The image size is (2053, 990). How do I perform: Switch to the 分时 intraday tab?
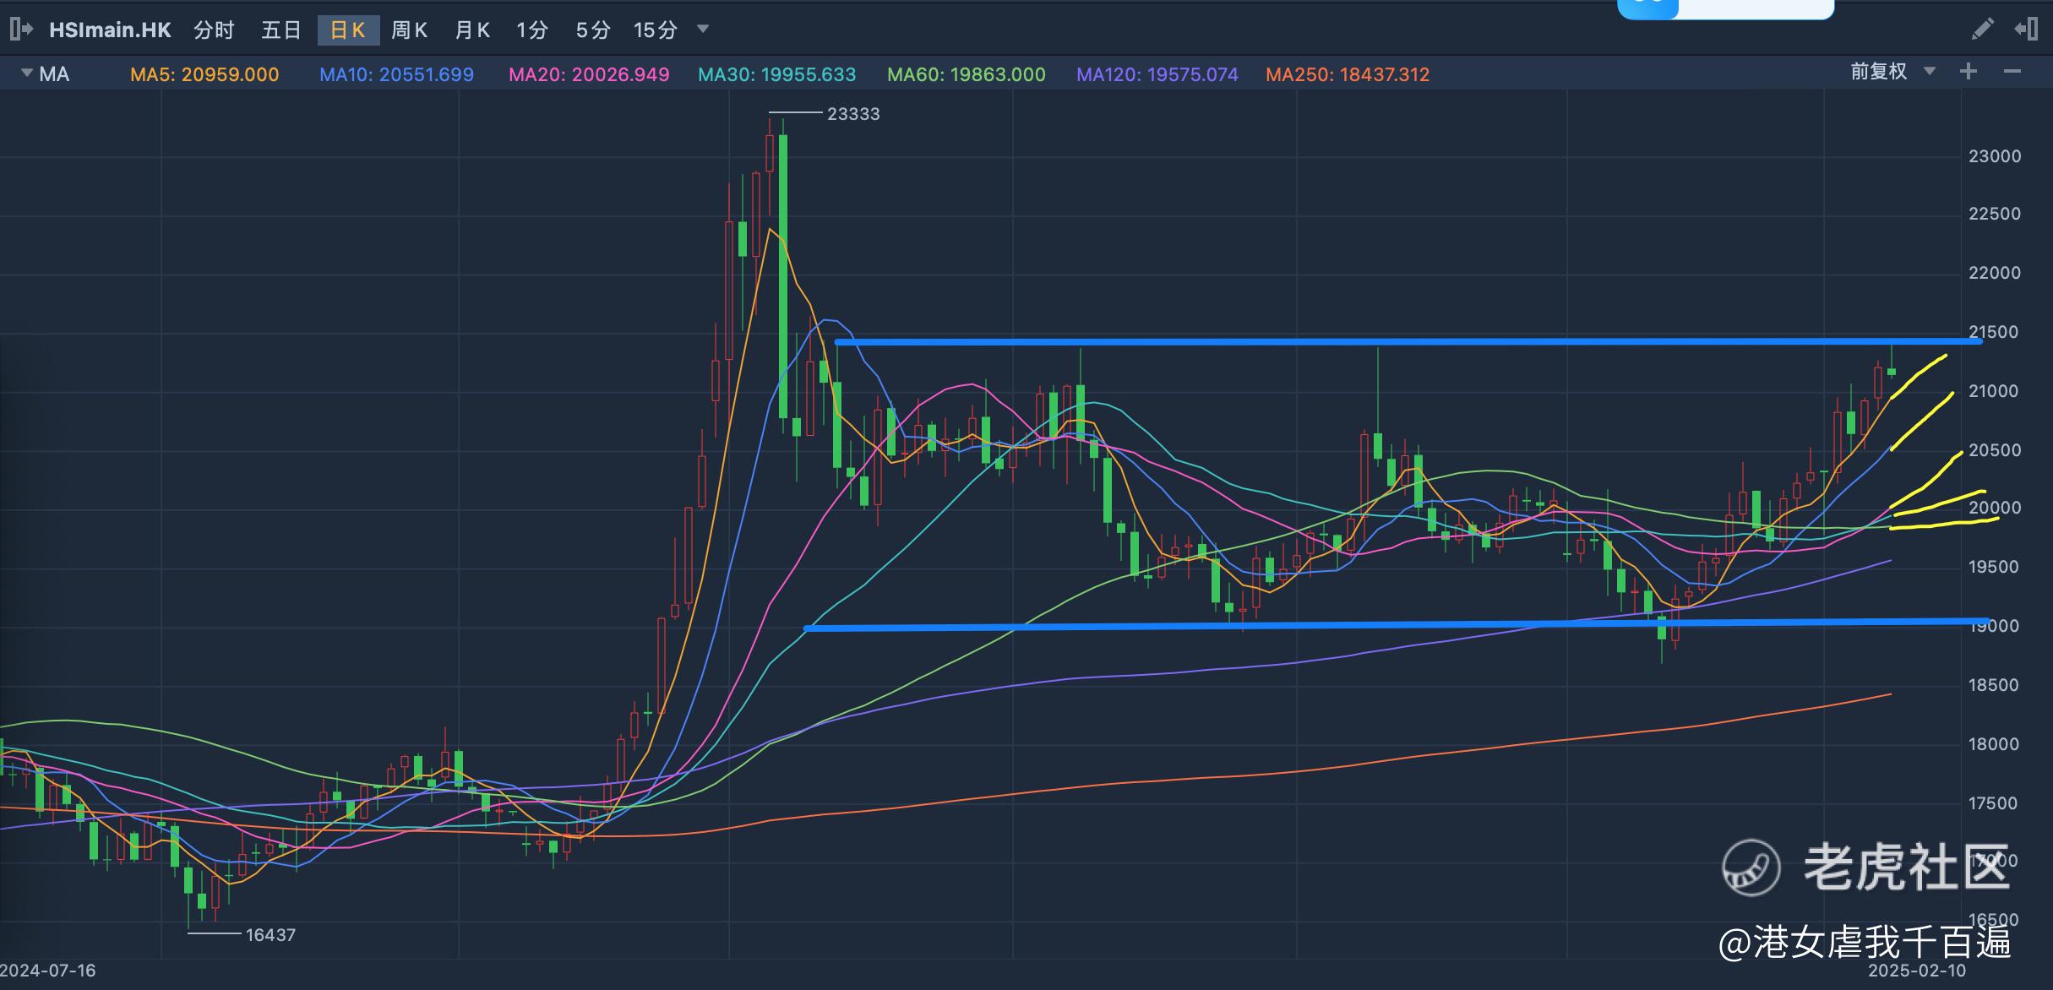[214, 30]
